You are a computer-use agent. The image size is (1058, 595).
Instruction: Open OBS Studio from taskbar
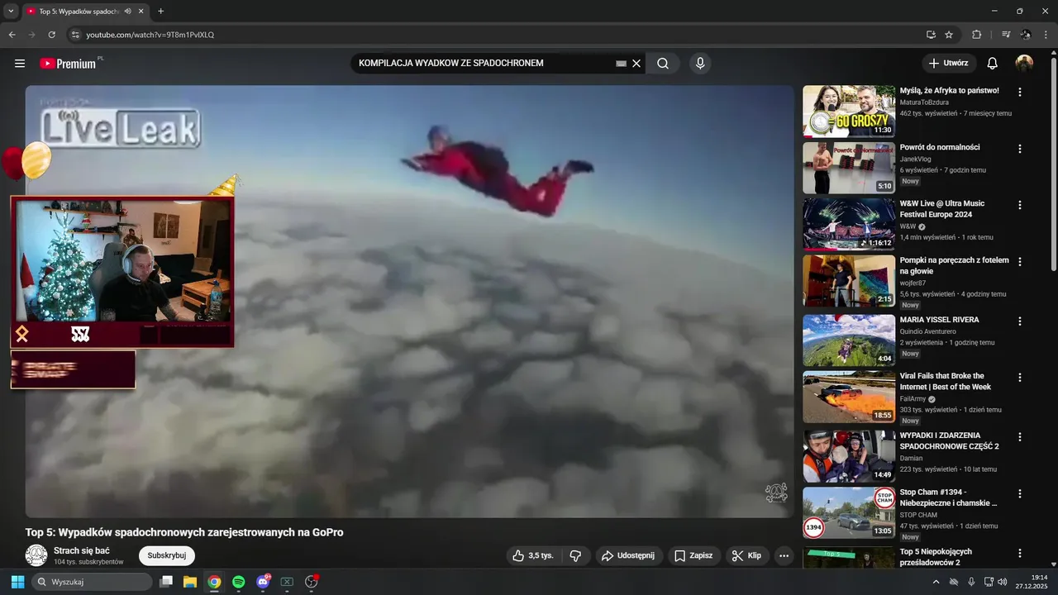(312, 582)
